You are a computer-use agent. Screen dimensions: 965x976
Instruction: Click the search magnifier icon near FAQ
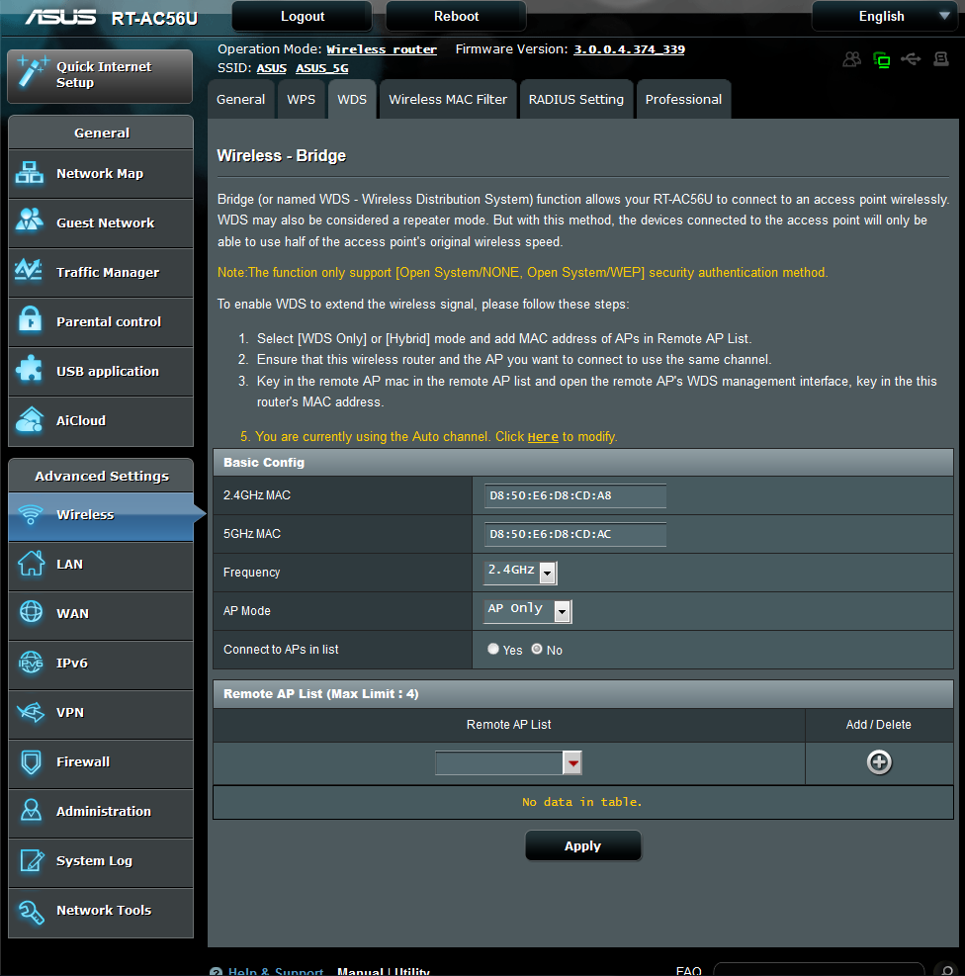tap(945, 970)
